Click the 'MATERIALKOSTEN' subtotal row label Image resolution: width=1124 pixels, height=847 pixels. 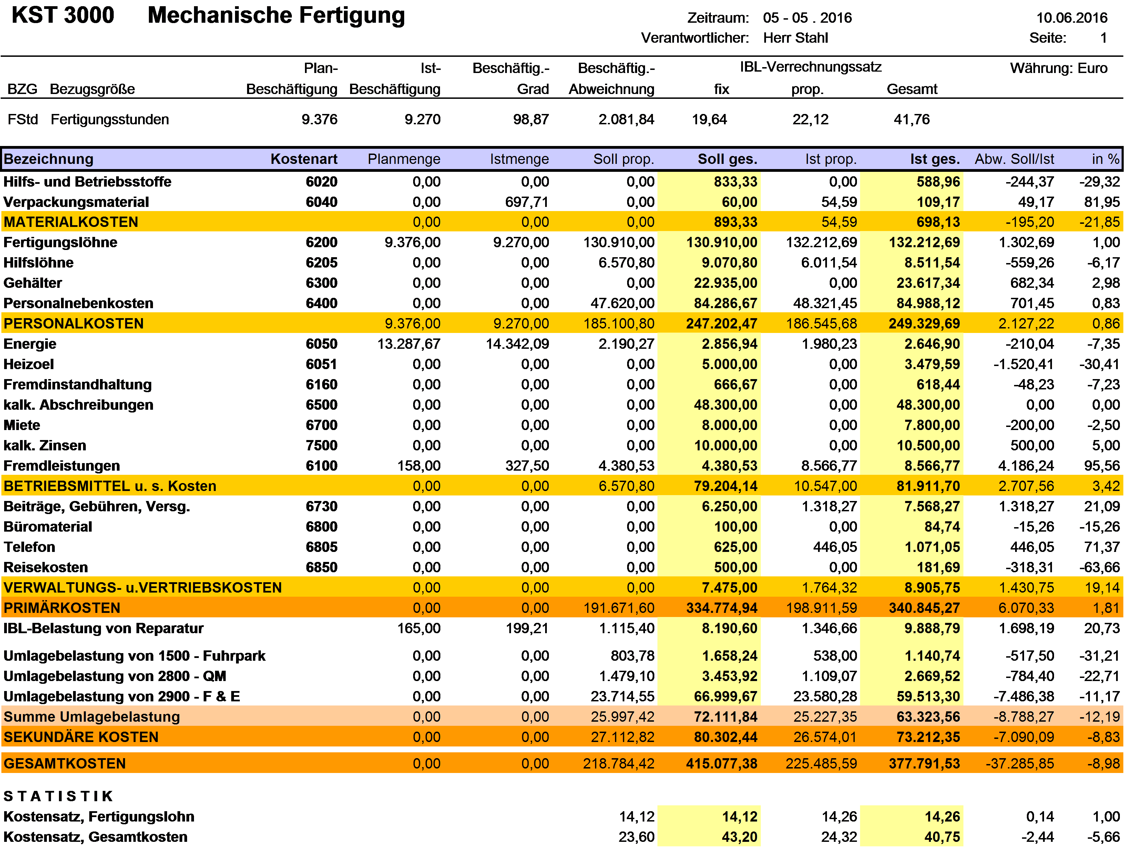coord(71,222)
